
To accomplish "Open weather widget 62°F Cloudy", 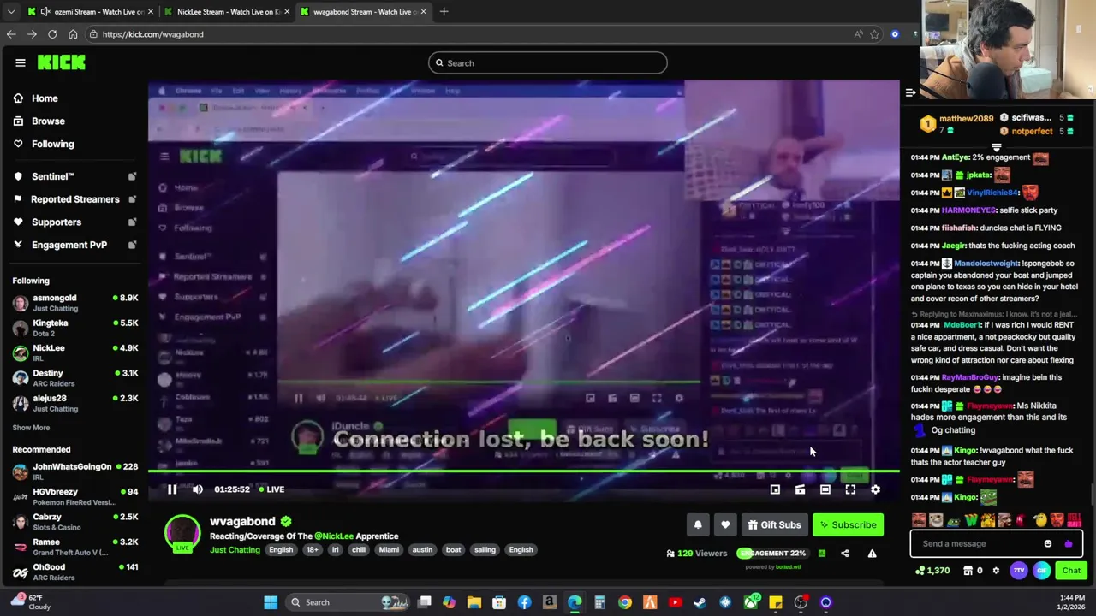I will click(31, 602).
